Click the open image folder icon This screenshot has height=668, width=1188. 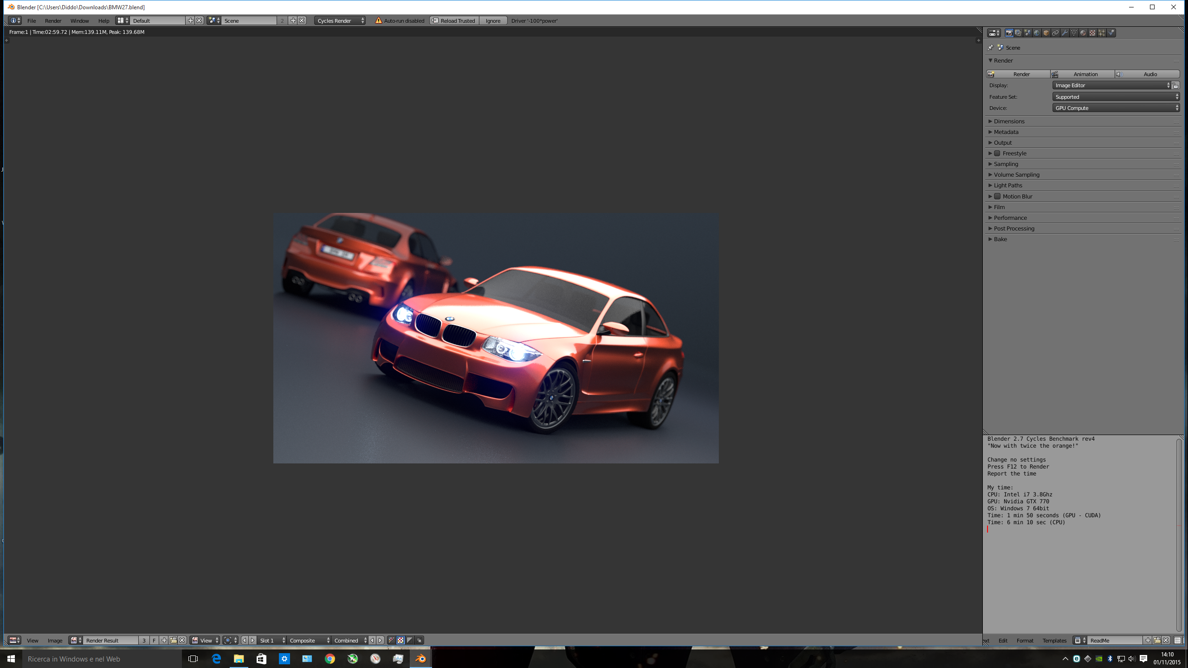point(173,640)
